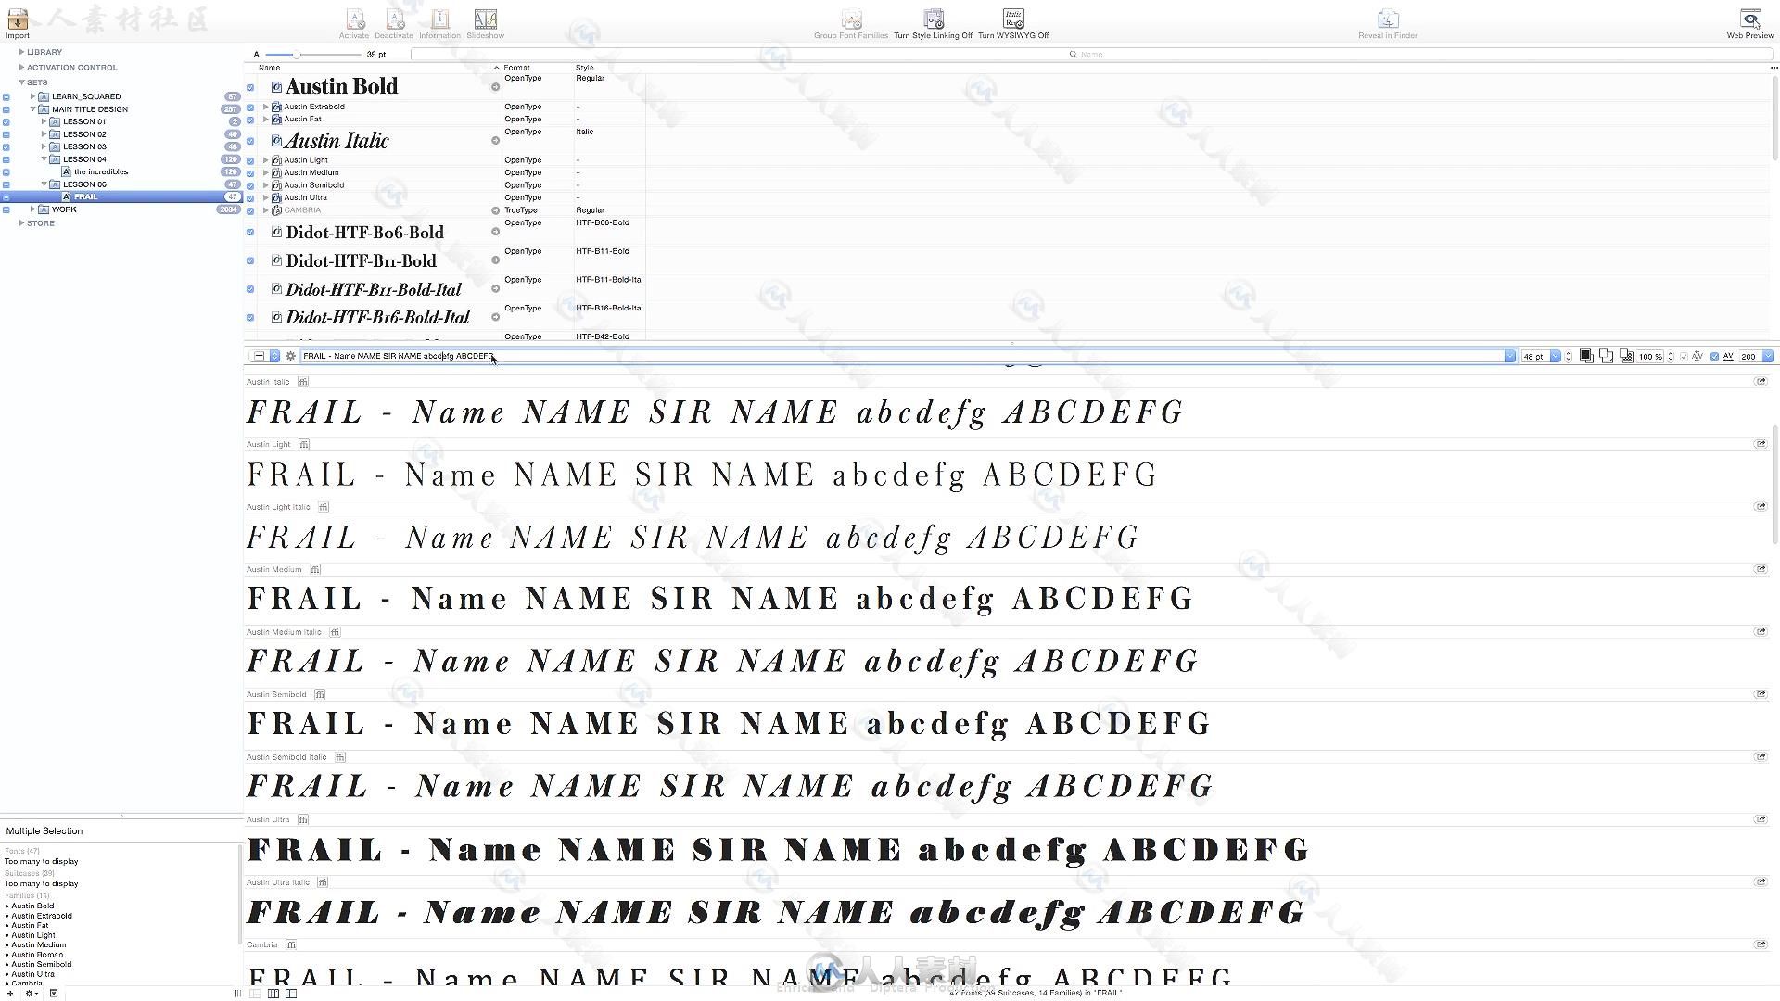Click the share icon on Austin Semibold preview row
1780x1001 pixels.
pyautogui.click(x=1761, y=694)
